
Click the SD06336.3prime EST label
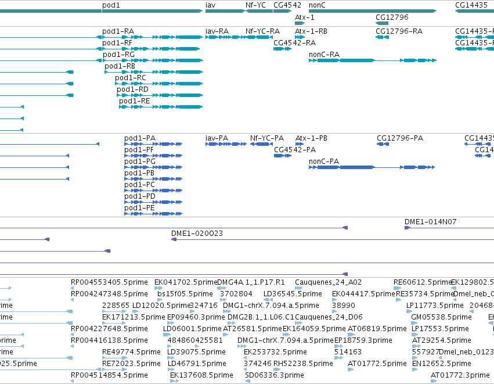[275, 375]
